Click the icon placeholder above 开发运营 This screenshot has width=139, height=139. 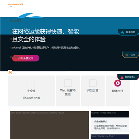tap(93, 83)
